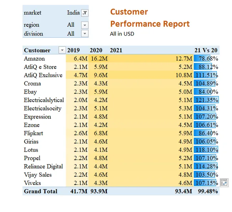Click the All in USD subtitle
The image size is (232, 212).
122,34
